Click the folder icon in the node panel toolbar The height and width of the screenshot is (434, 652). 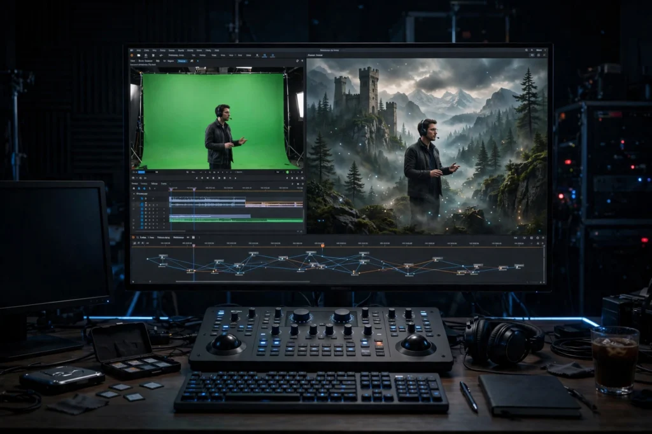click(x=194, y=237)
